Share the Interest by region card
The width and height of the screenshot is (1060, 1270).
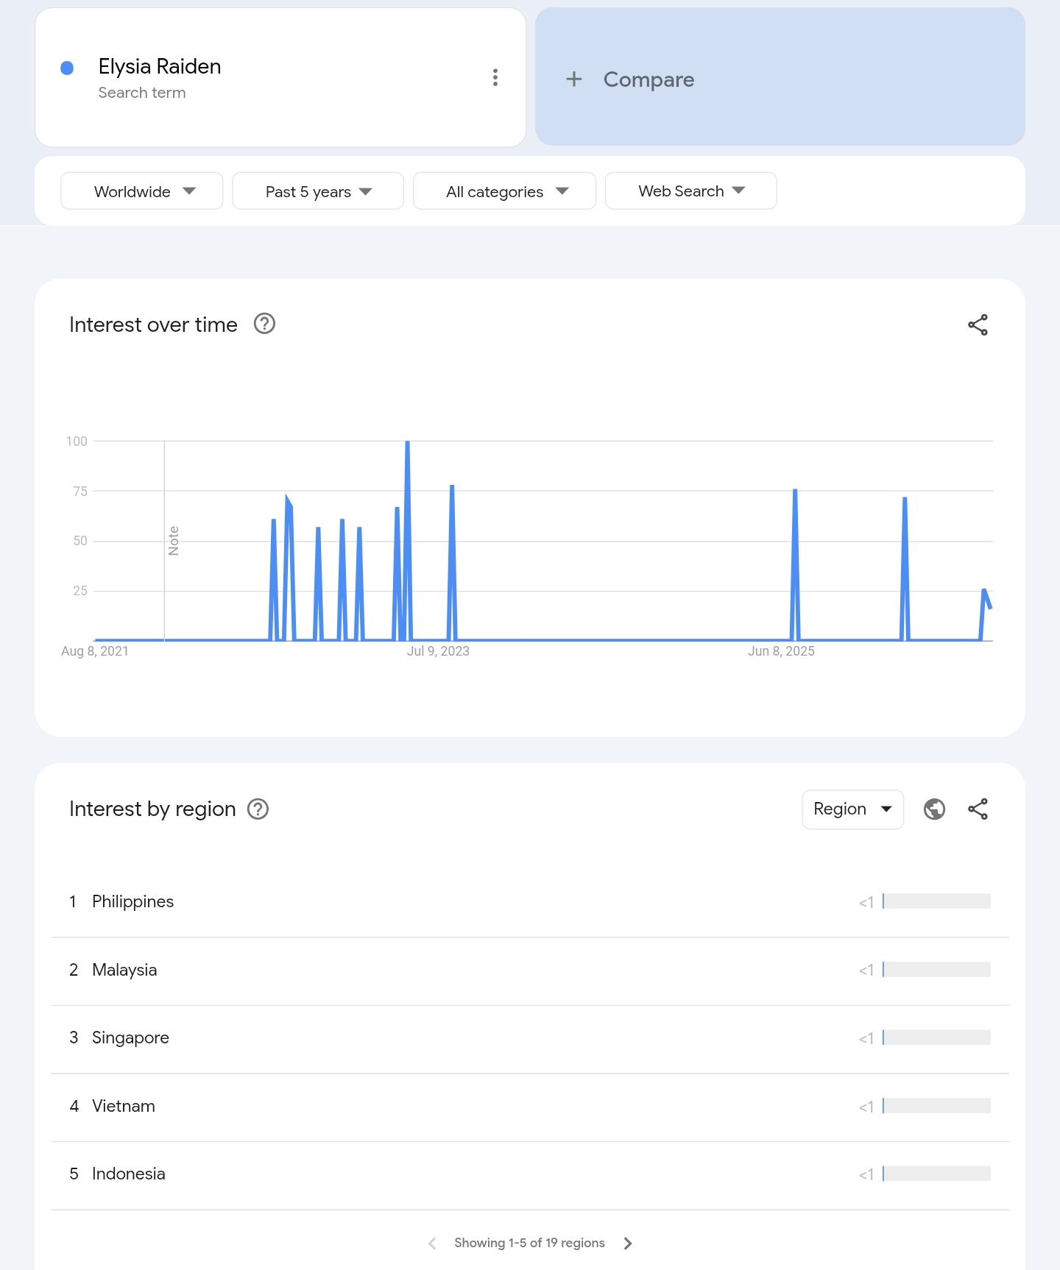[978, 809]
